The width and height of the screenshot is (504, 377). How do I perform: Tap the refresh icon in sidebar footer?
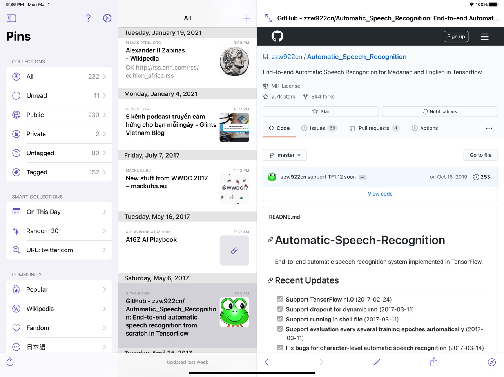coord(10,362)
